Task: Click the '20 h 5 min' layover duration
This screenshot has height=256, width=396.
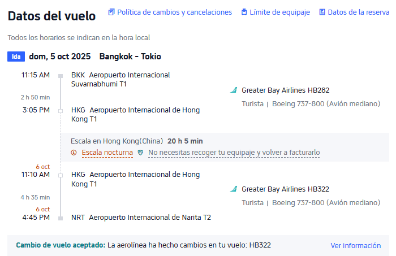Action: pyautogui.click(x=185, y=141)
